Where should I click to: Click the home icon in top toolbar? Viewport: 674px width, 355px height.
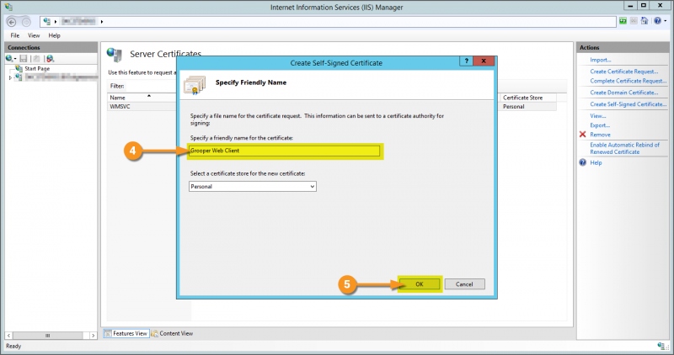(644, 20)
